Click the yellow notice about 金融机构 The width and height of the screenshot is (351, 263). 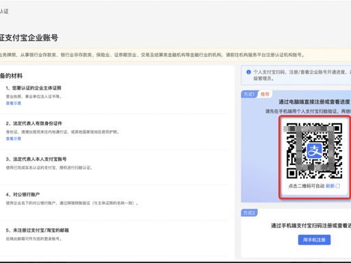(175, 55)
